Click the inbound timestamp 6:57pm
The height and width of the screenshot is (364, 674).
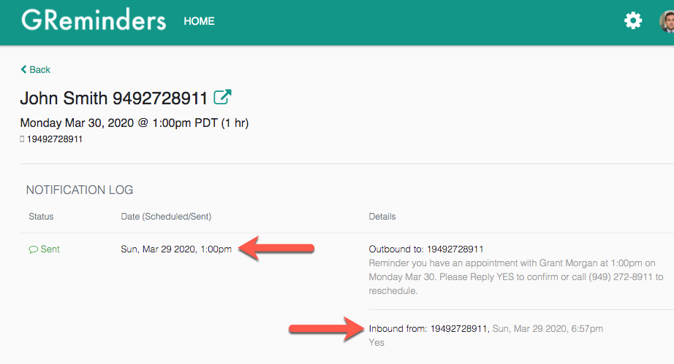pos(587,328)
